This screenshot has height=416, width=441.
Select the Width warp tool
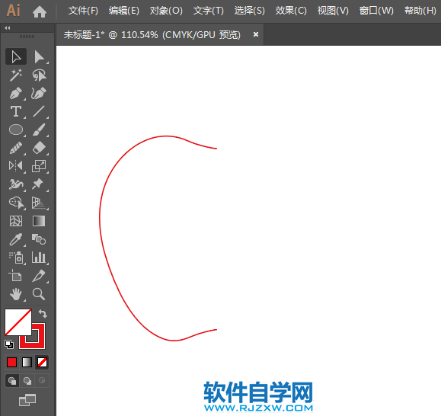click(x=16, y=184)
